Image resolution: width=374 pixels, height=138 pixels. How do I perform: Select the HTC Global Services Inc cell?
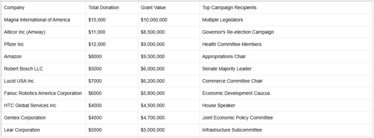[x=44, y=106]
